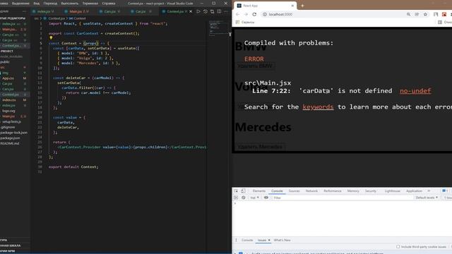Screen dimensions: 452x254
Task: Click the Context breadcrumb symbol
Action: click(x=77, y=18)
